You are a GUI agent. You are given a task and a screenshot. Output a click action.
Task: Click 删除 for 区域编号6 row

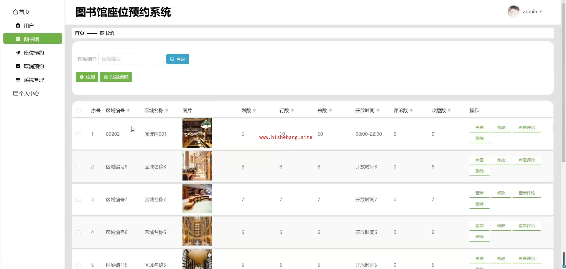click(x=480, y=237)
